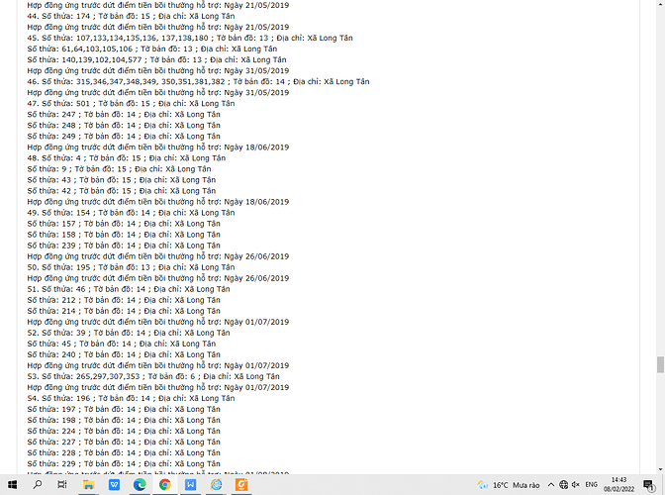Click line '44. Số thửa: 174'
This screenshot has height=495, width=665.
click(x=131, y=16)
